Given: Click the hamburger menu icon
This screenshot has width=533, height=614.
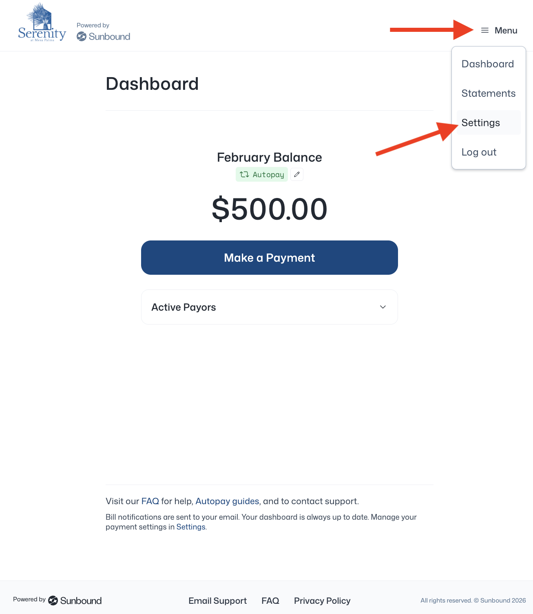Looking at the screenshot, I should pyautogui.click(x=484, y=31).
